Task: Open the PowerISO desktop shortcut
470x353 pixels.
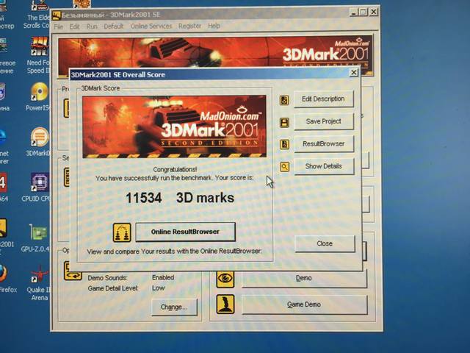Action: tap(40, 94)
